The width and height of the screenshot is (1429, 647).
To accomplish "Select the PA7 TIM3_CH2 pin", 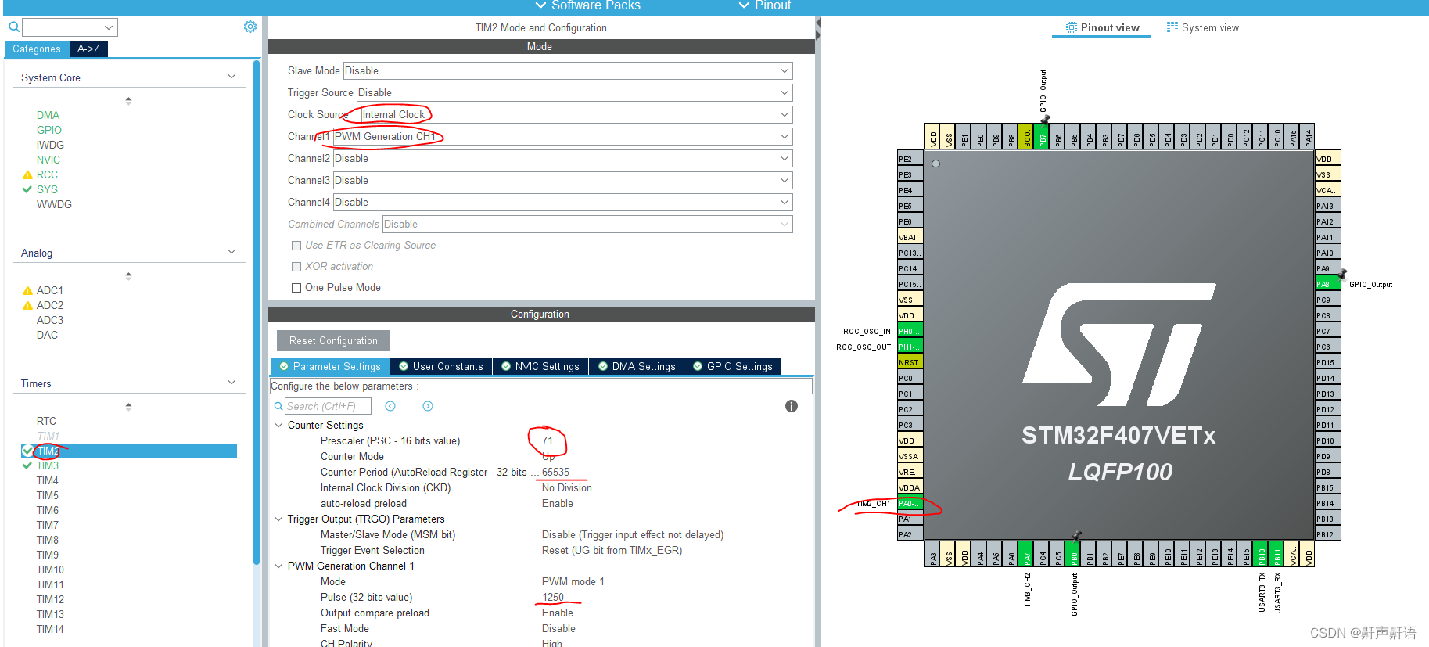I will point(1027,554).
